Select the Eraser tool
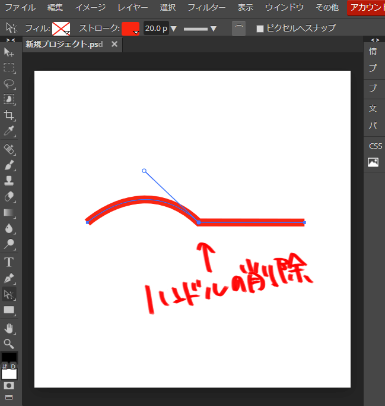 click(x=9, y=197)
